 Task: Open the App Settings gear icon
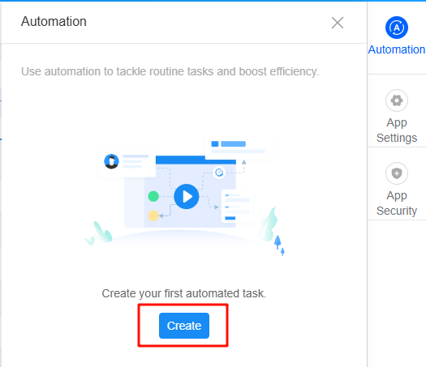(x=397, y=100)
